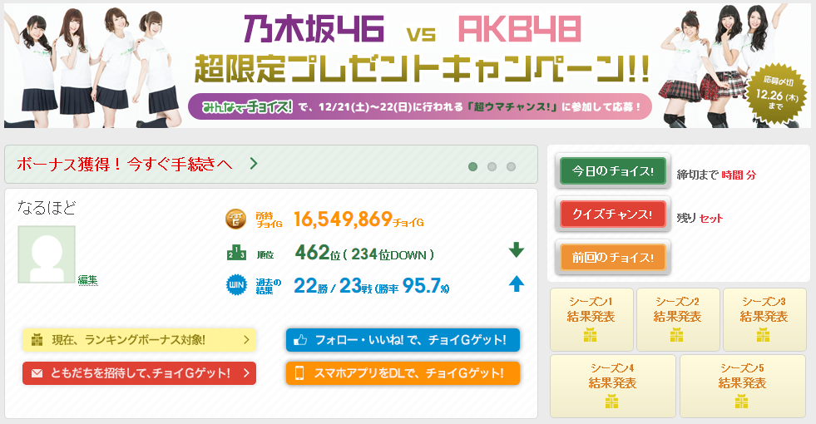Viewport: 816px width, 424px height.
Task: Click the blue WIN badge icon
Action: [236, 284]
